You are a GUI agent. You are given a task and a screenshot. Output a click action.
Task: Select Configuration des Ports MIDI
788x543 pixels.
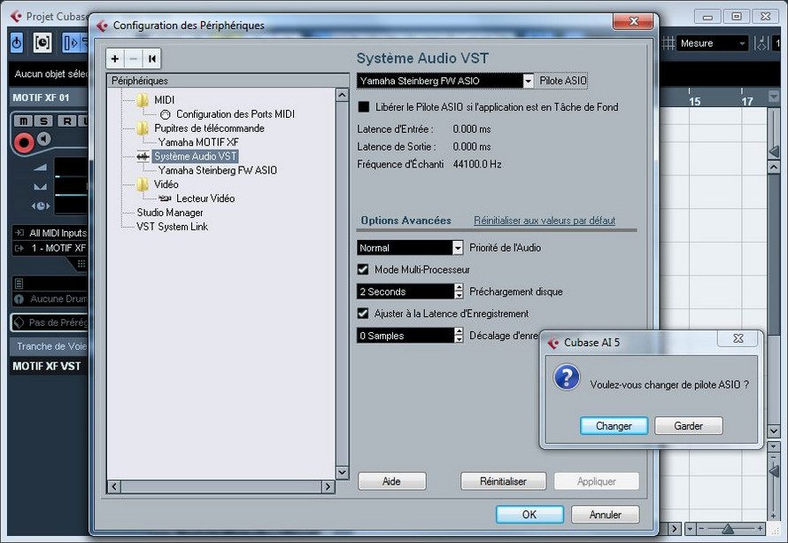pyautogui.click(x=235, y=114)
